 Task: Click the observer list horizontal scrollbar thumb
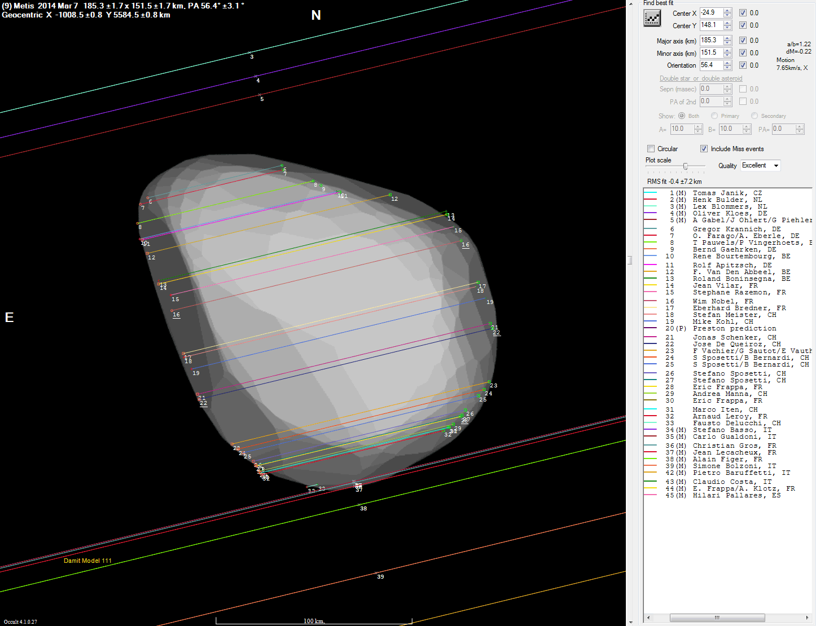(717, 618)
